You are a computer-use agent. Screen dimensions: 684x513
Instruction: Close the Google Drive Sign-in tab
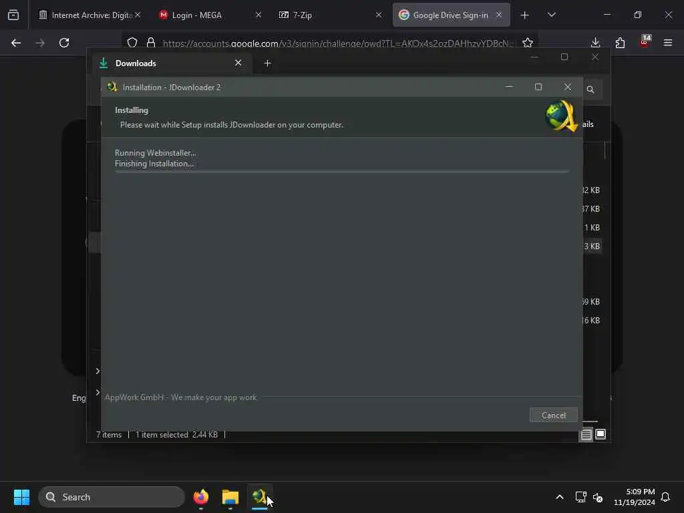point(499,15)
